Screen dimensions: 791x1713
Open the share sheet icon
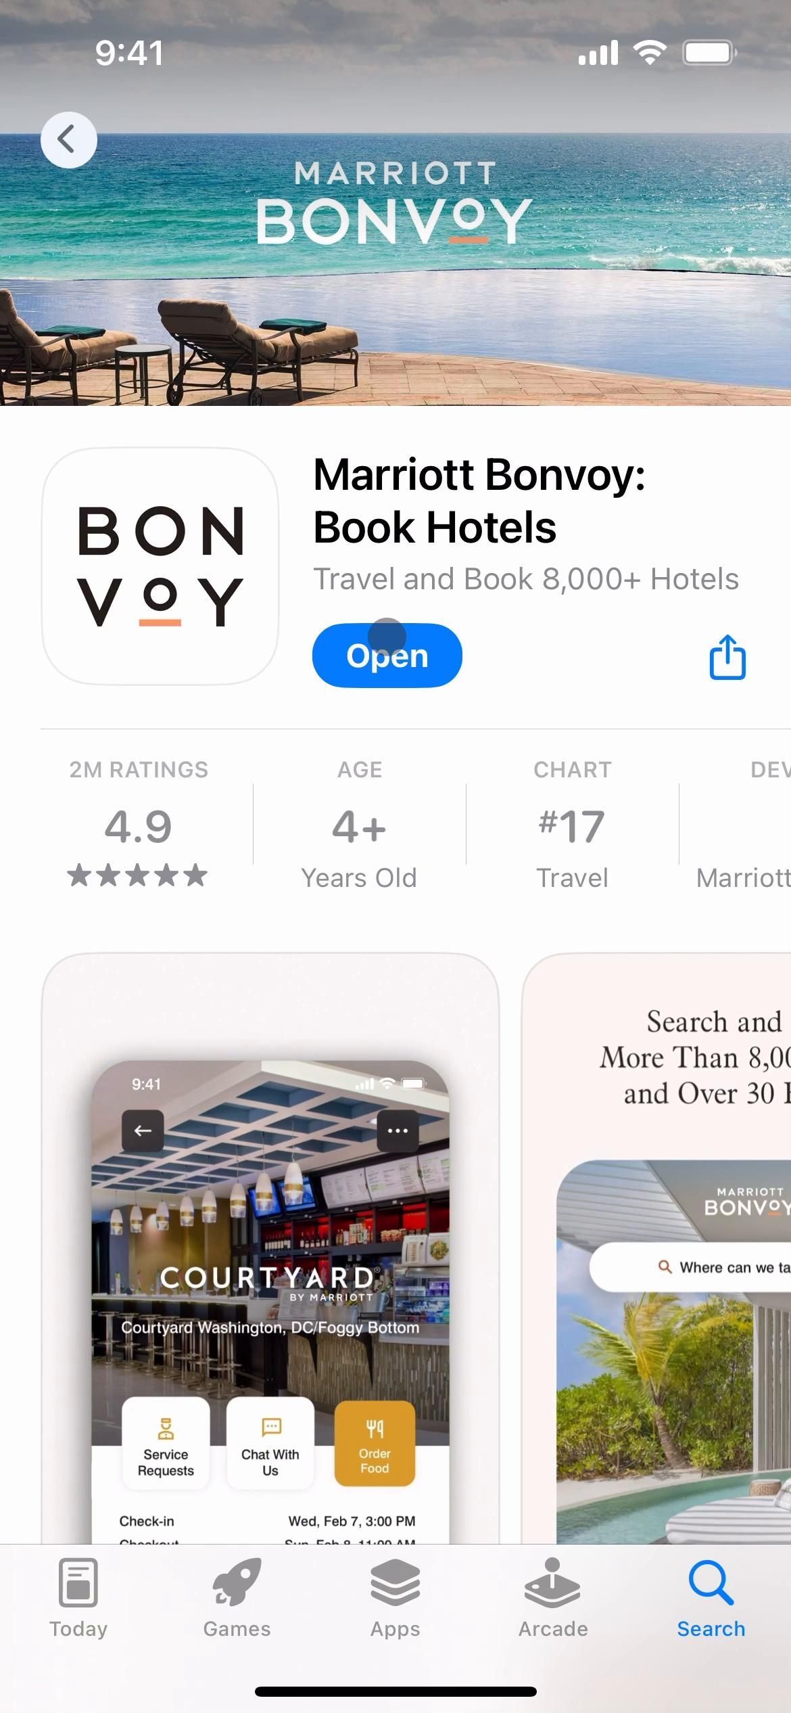pyautogui.click(x=727, y=656)
